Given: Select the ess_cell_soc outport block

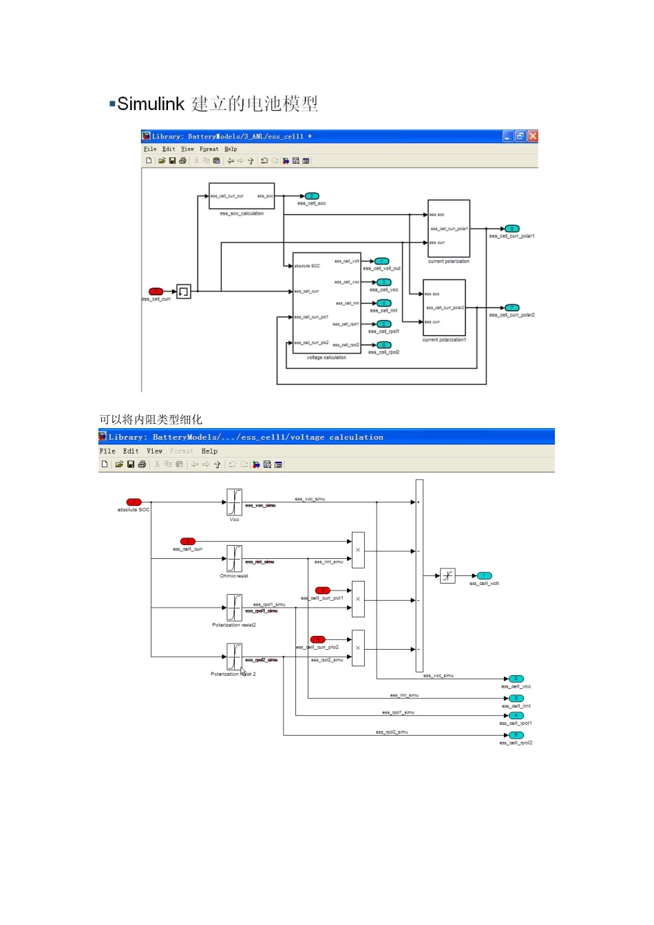Looking at the screenshot, I should (312, 196).
